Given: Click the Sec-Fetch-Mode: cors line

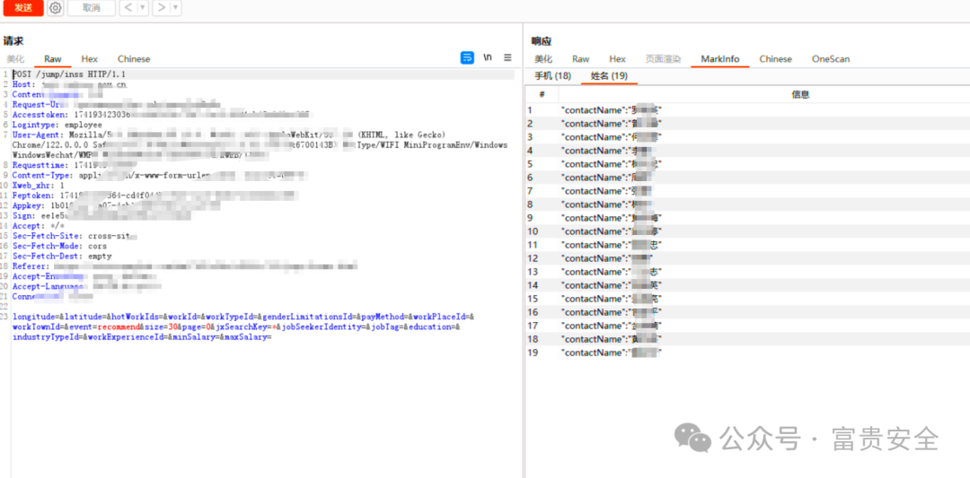Looking at the screenshot, I should click(x=62, y=246).
